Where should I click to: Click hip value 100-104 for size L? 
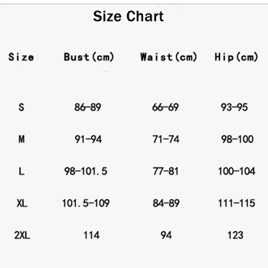[237, 172]
